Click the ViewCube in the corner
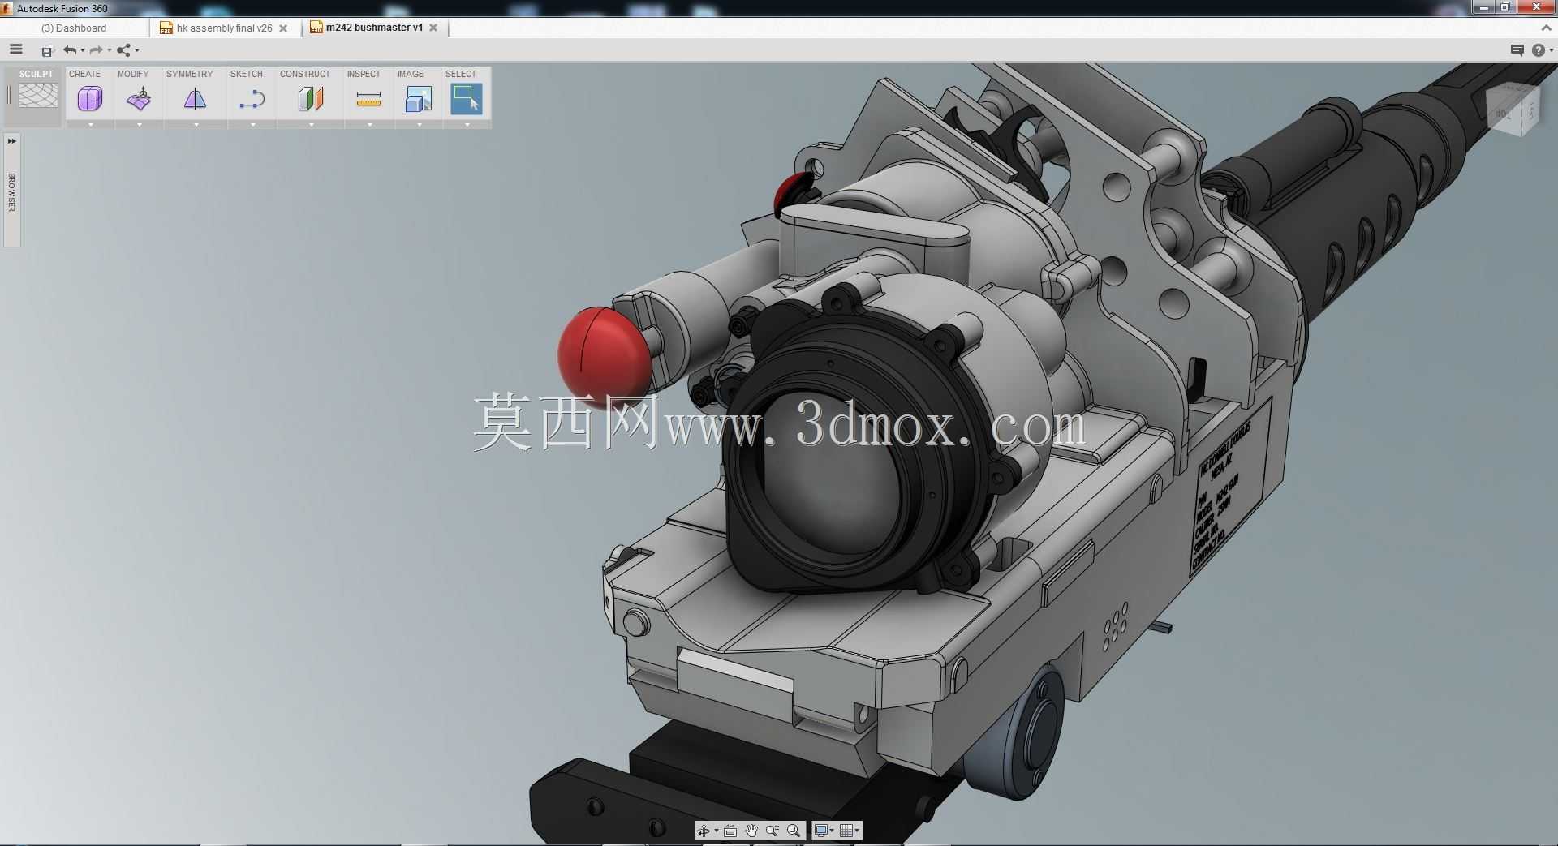Screen dimensions: 1558x846 tap(1512, 110)
